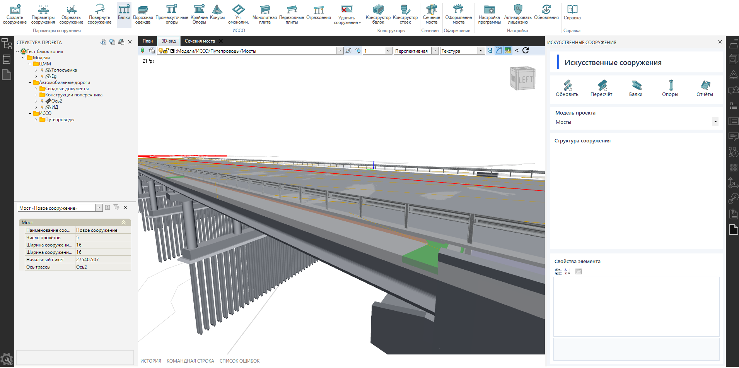Open the Модель проекта Мосты dropdown
Viewport: 739px width, 368px height.
(715, 122)
